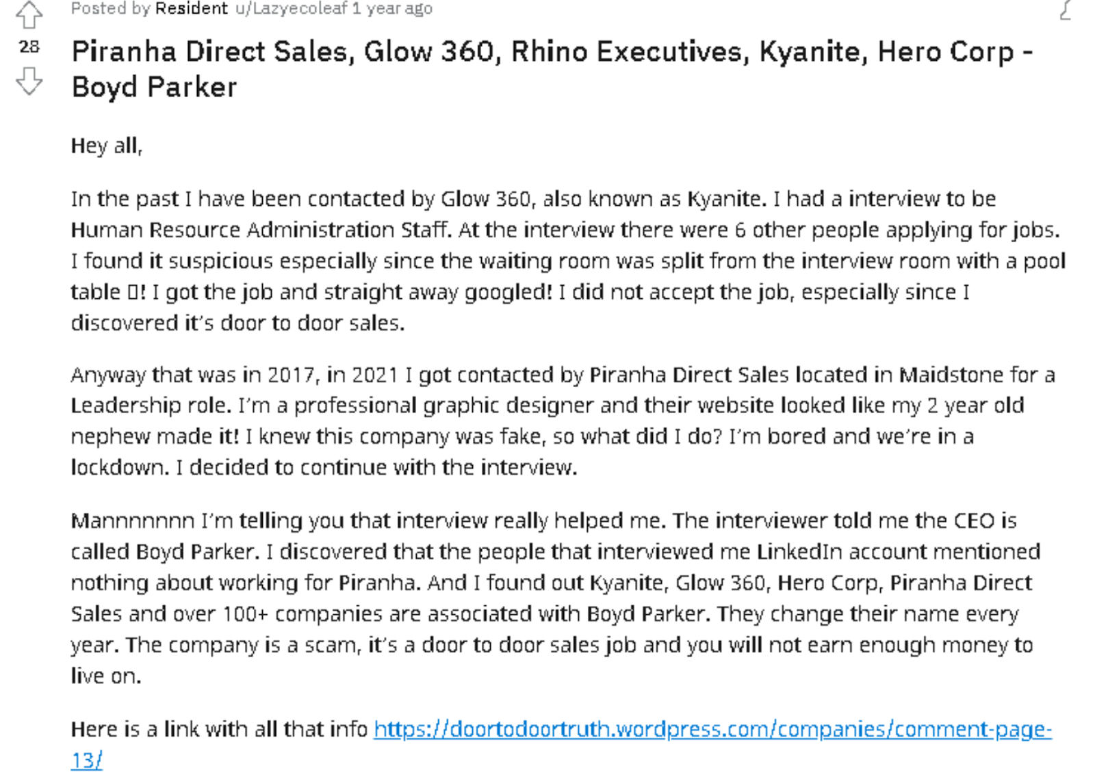The image size is (1095, 781).
Task: Open the doortodoortruth.wordpress.com link
Action: [712, 730]
